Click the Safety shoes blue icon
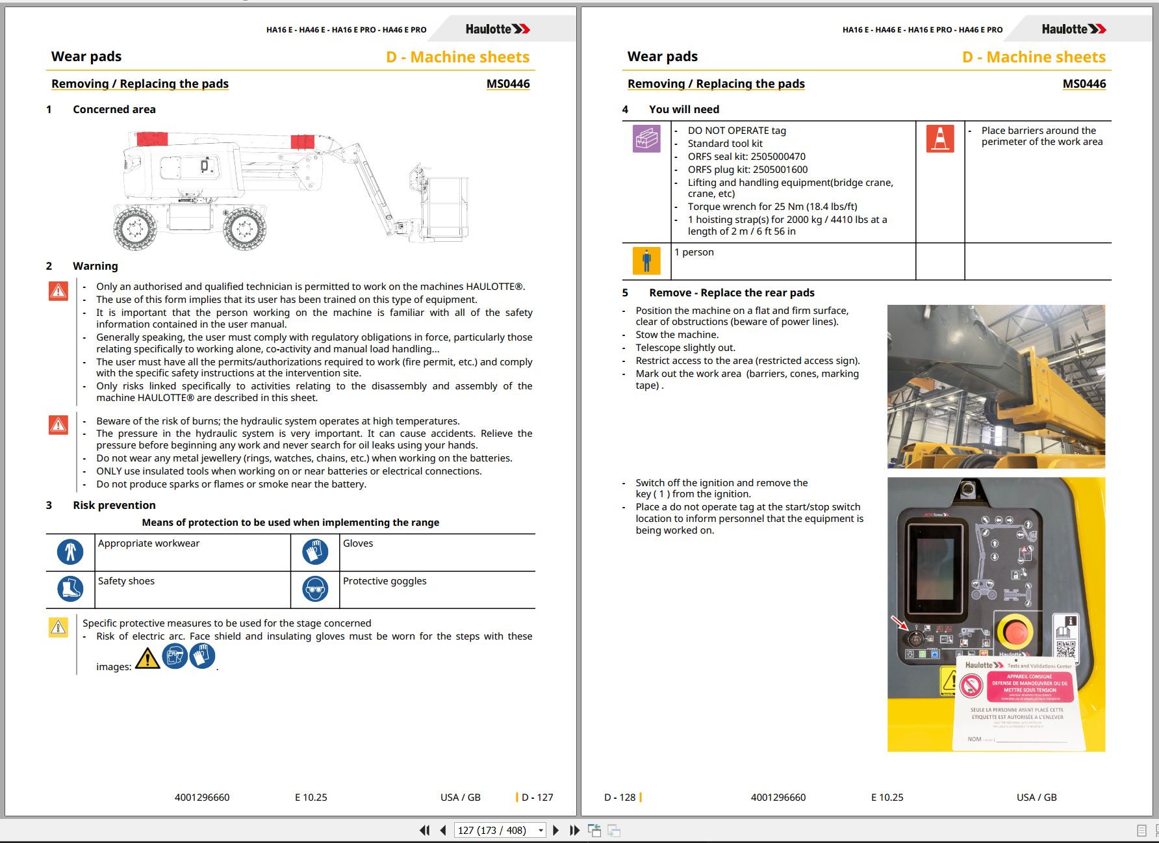The height and width of the screenshot is (843, 1159). (70, 589)
